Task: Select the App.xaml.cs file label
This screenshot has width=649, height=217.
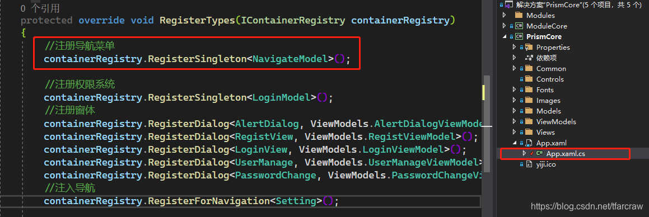Action: pyautogui.click(x=566, y=153)
